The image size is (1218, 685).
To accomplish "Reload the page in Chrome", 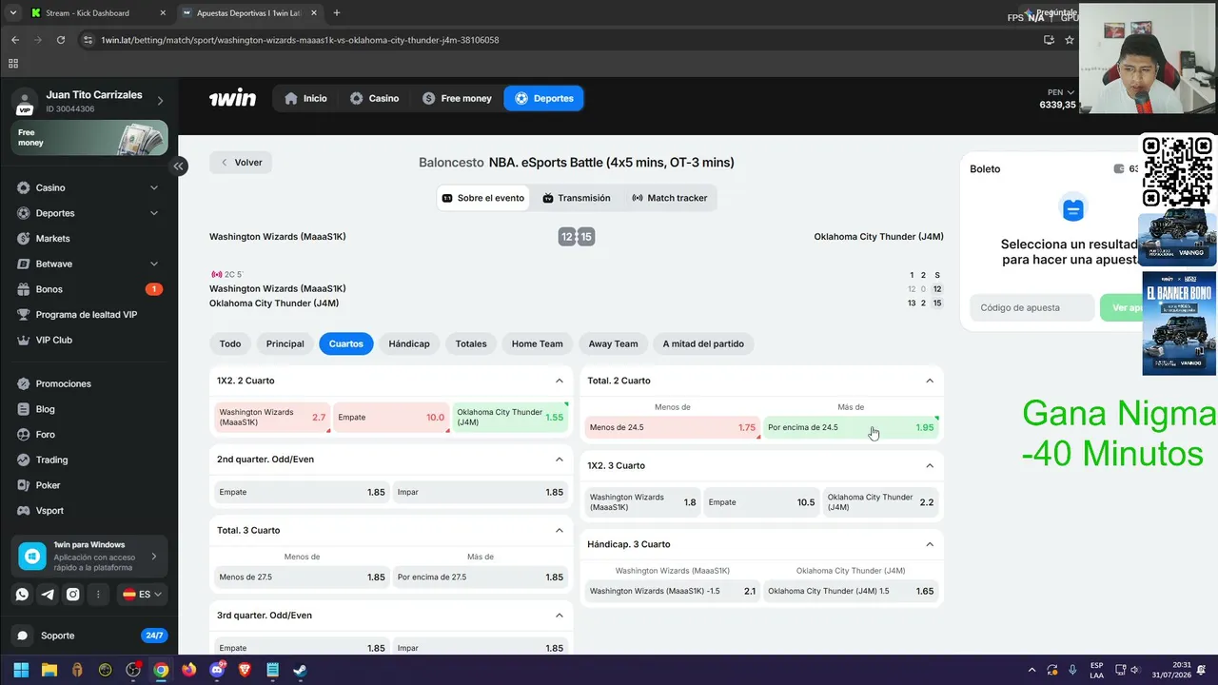I will click(61, 40).
